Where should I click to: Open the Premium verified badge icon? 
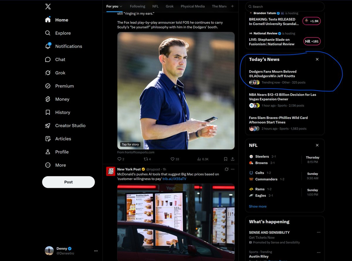point(48,86)
